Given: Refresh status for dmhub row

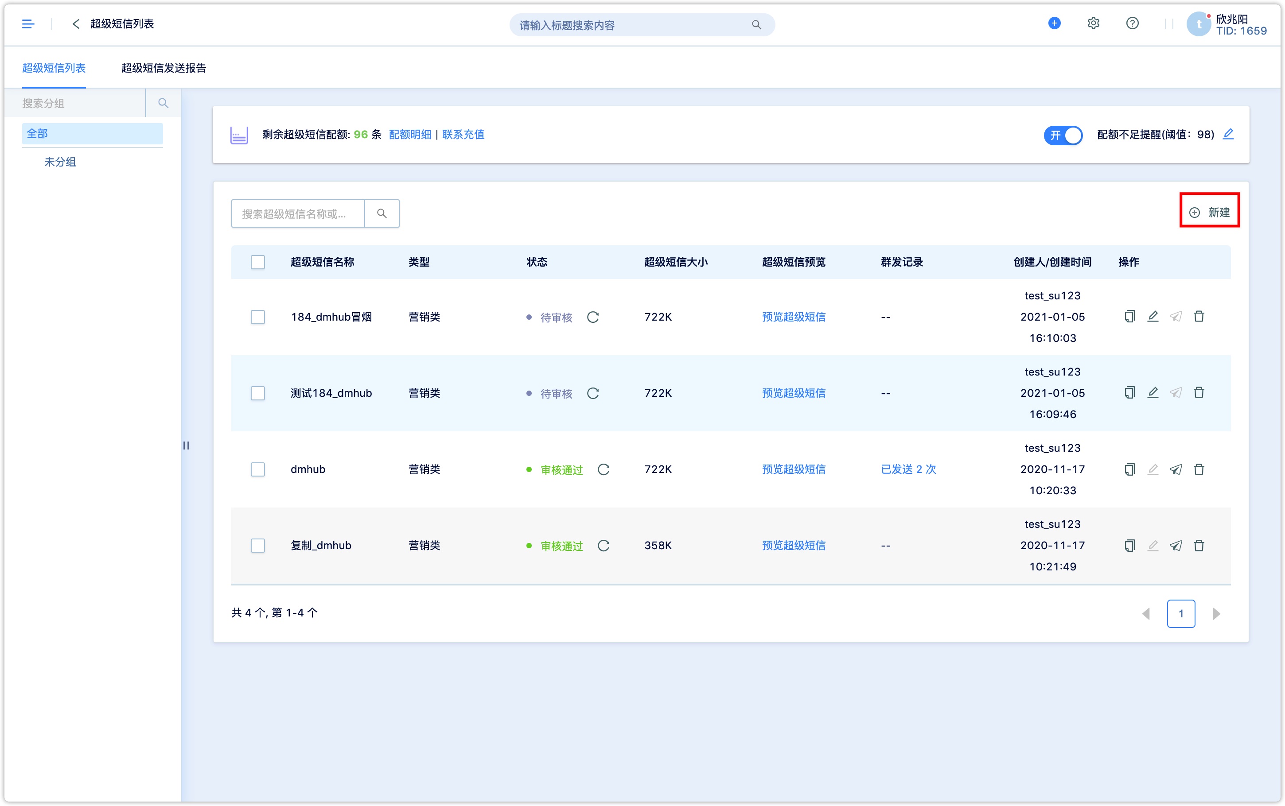Looking at the screenshot, I should point(603,469).
